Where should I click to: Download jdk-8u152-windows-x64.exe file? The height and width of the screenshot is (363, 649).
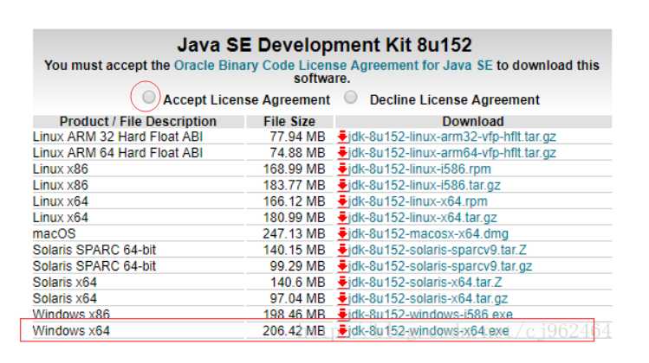(429, 331)
